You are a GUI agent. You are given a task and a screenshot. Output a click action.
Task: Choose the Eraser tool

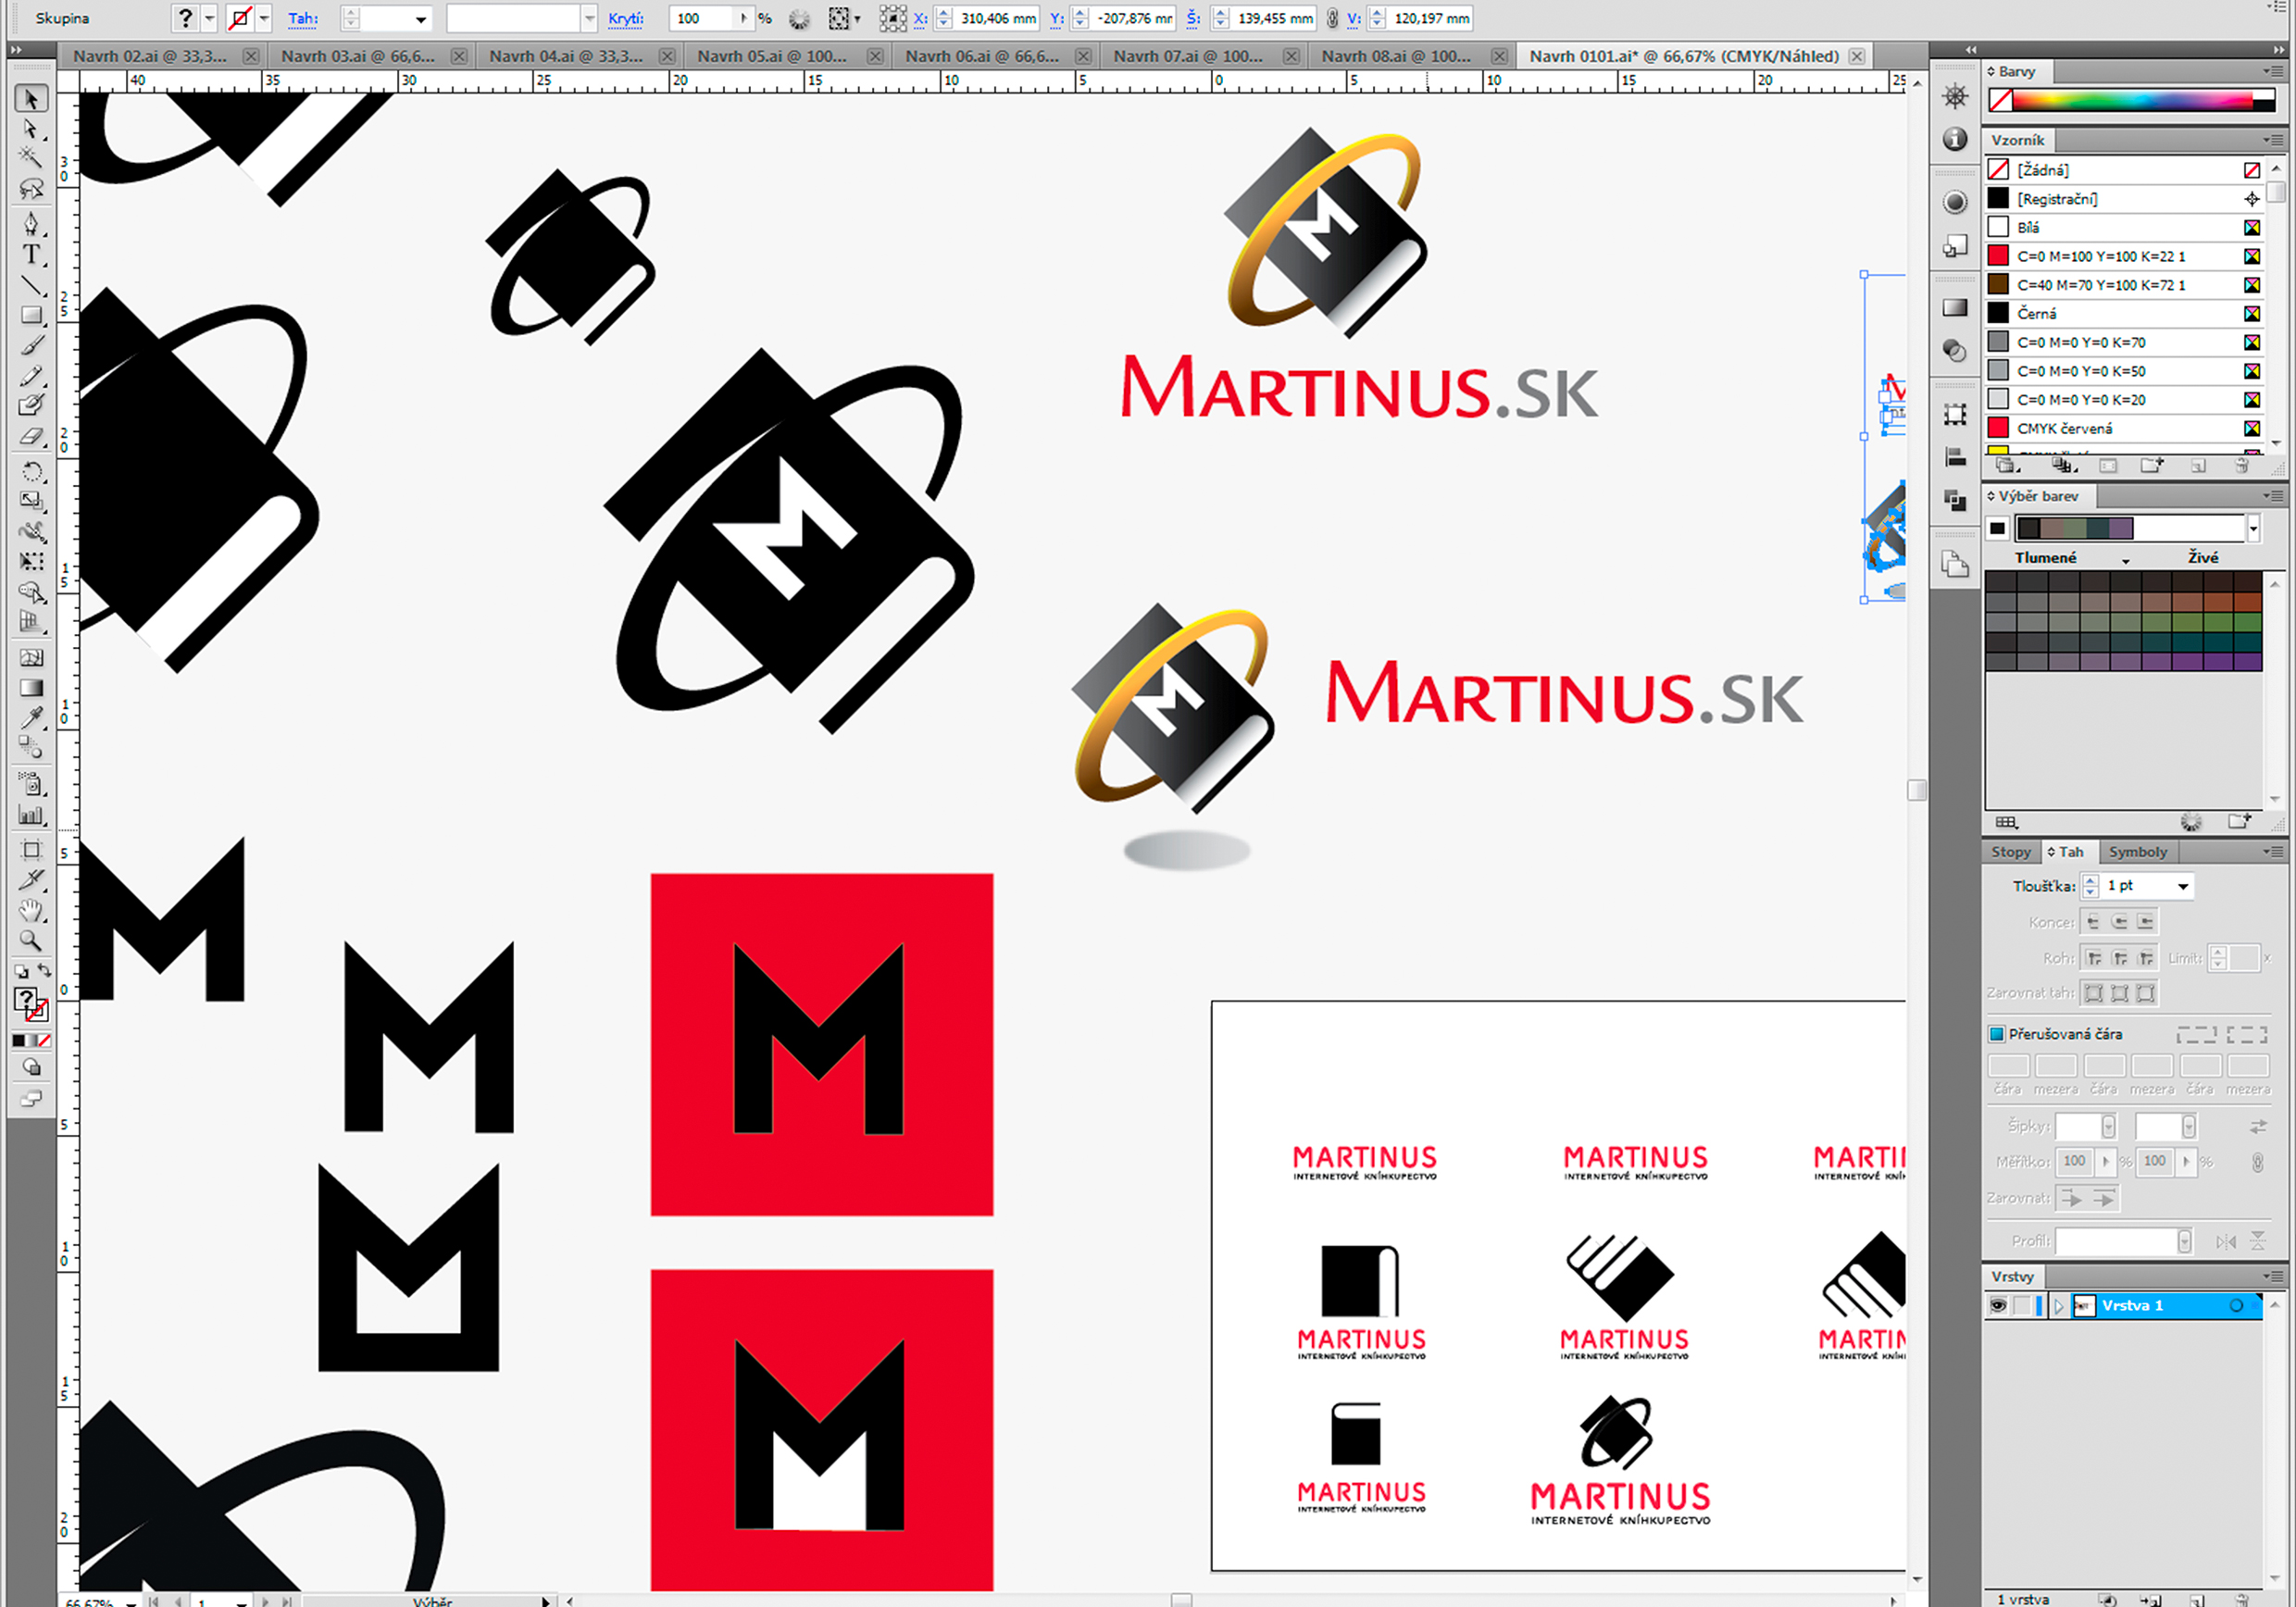31,437
